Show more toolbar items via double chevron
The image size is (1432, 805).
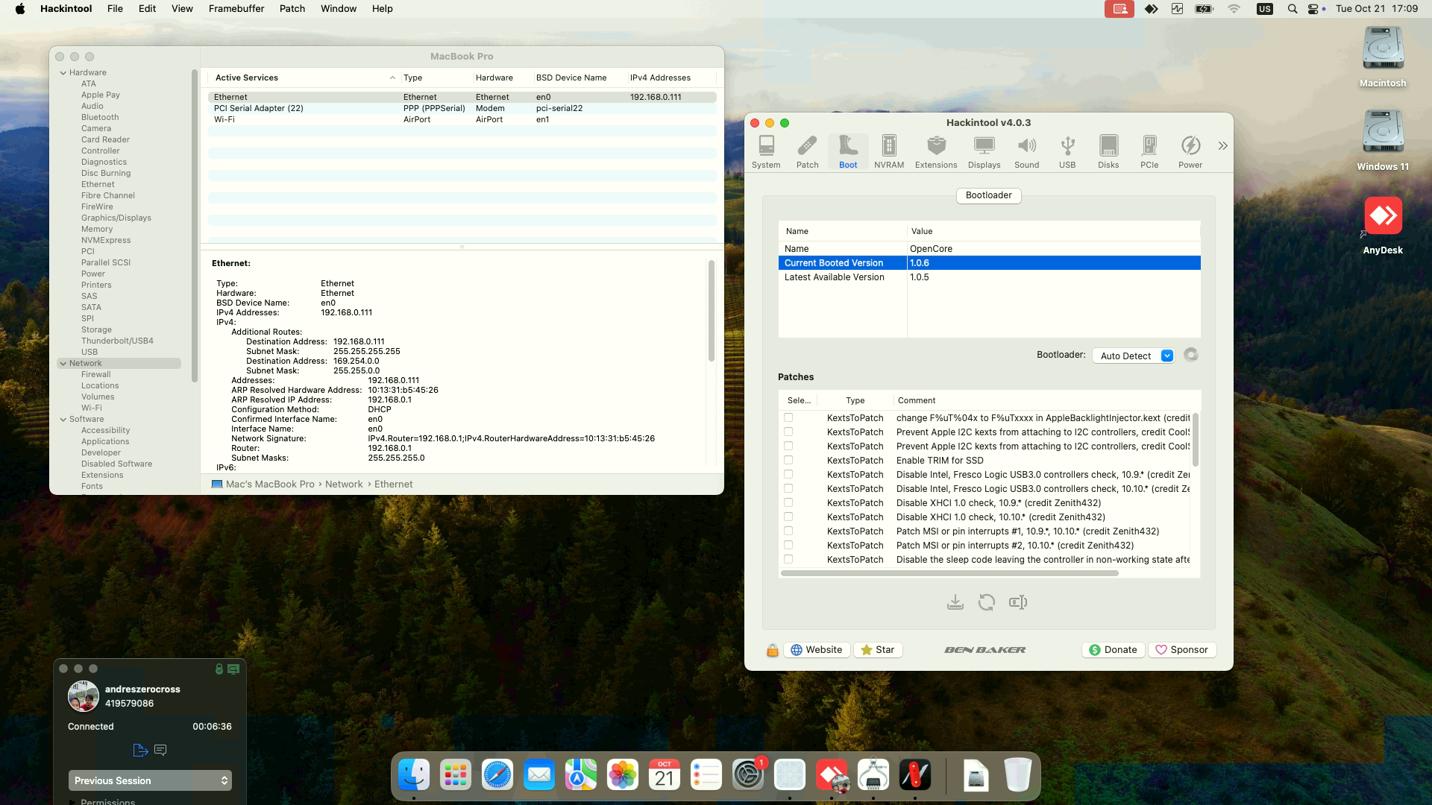point(1222,146)
